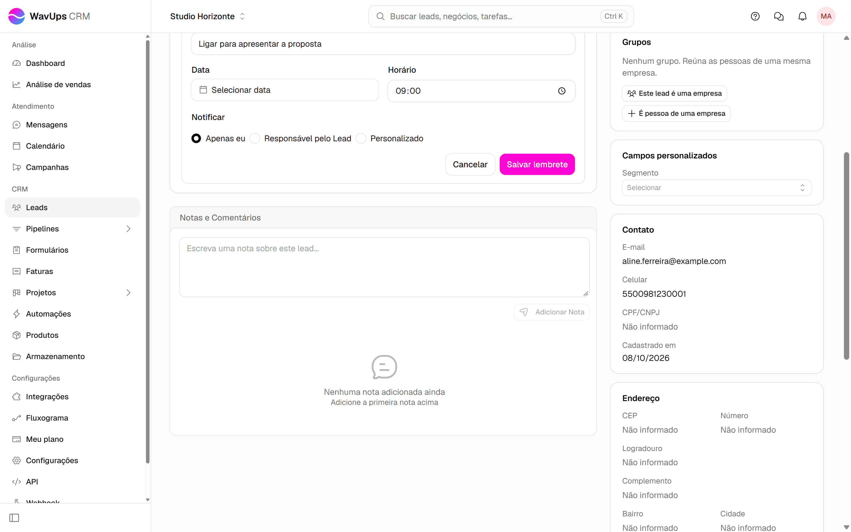Click the search magnifier icon
The height and width of the screenshot is (532, 851).
point(380,16)
